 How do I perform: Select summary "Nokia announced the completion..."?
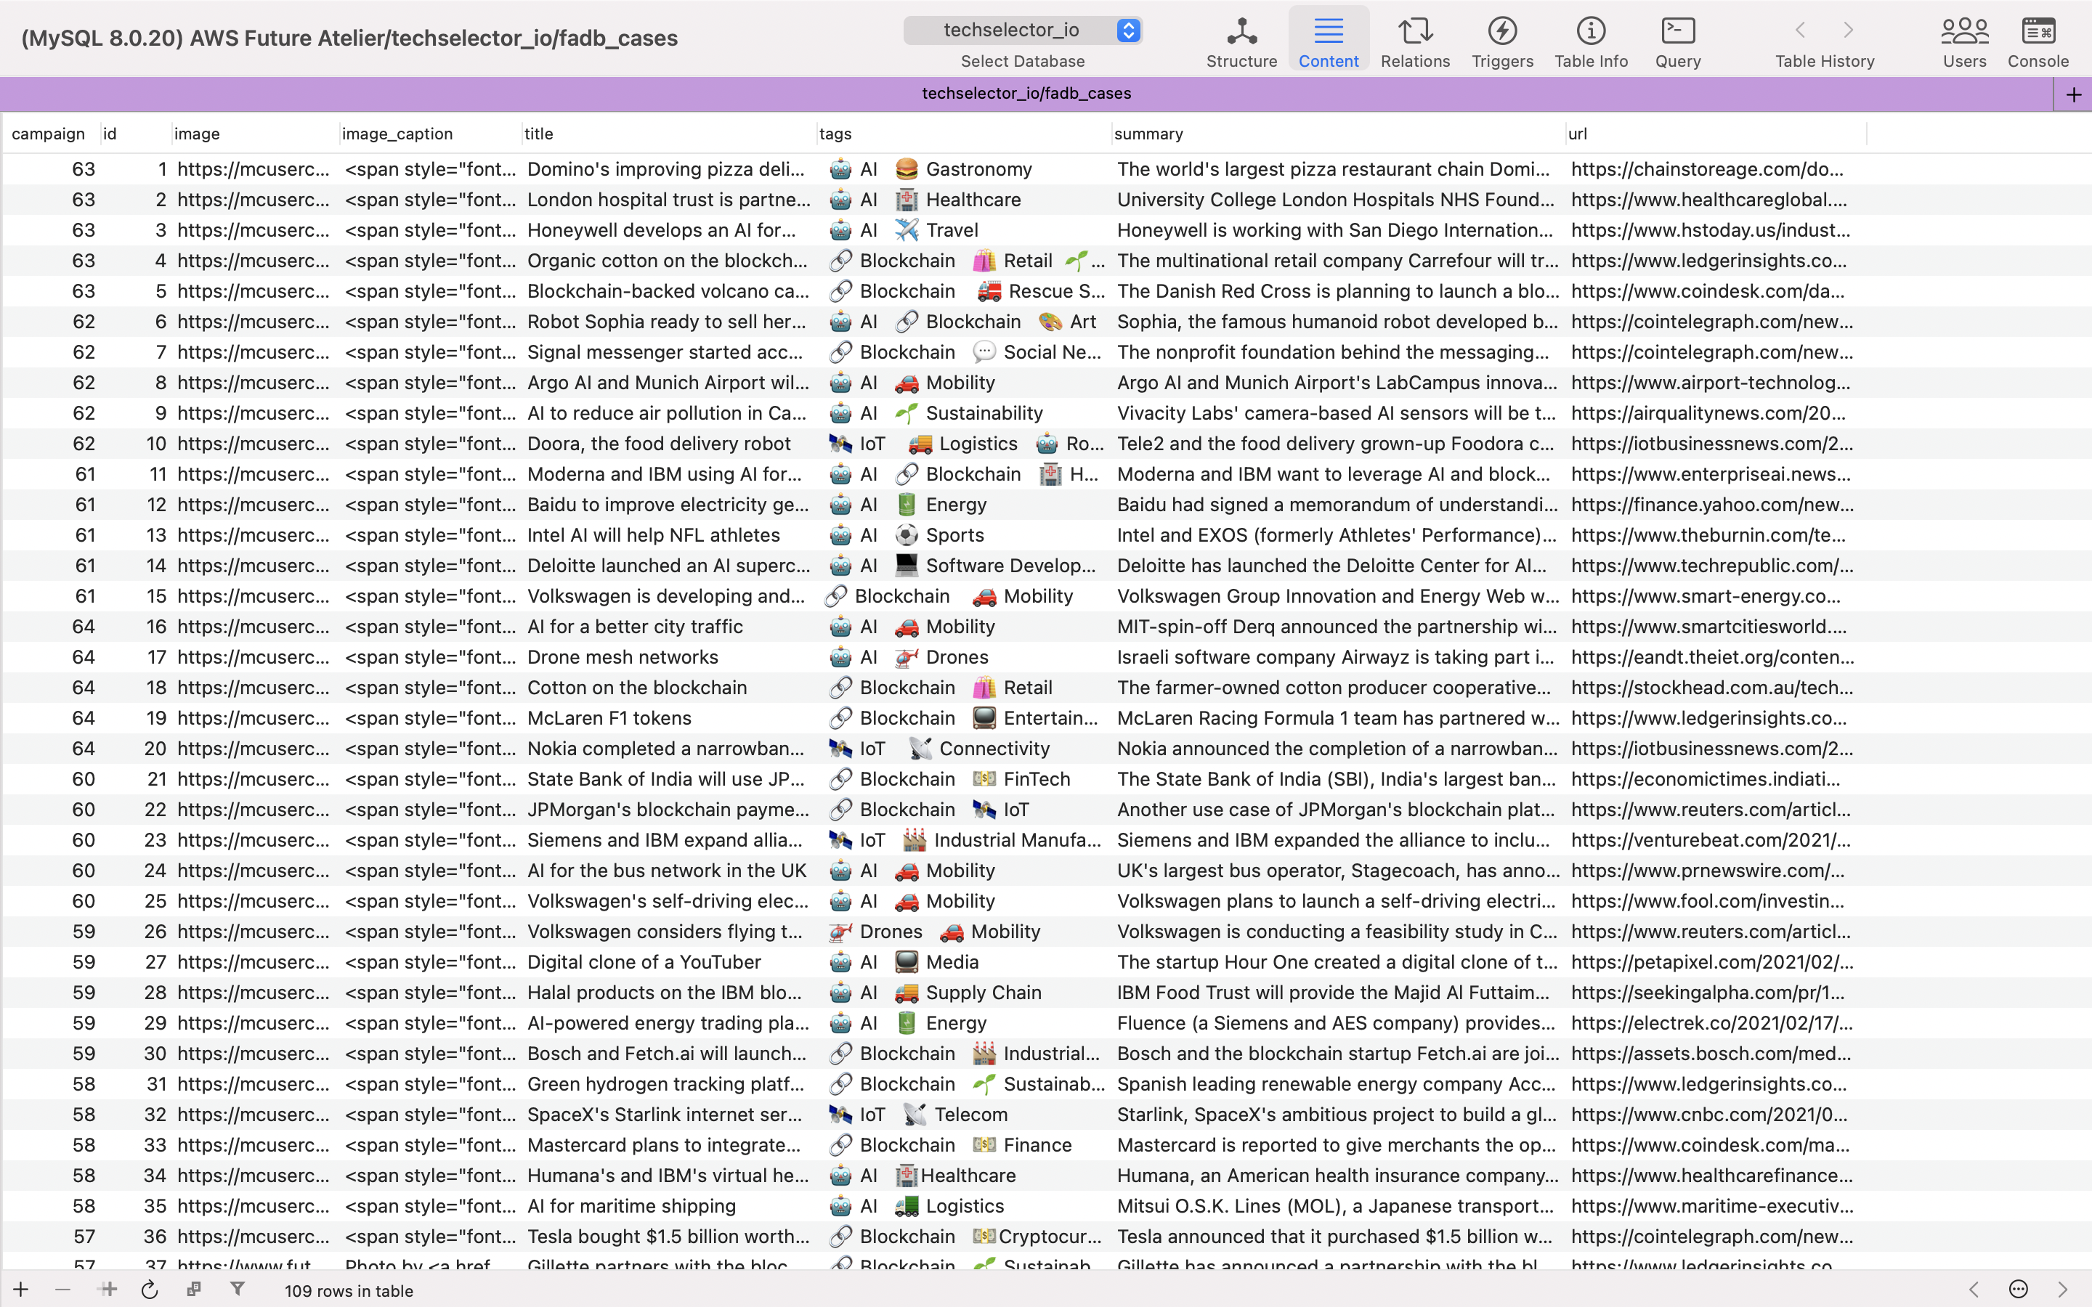click(1338, 749)
